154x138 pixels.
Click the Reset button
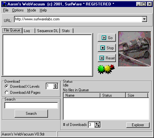[x=107, y=58]
